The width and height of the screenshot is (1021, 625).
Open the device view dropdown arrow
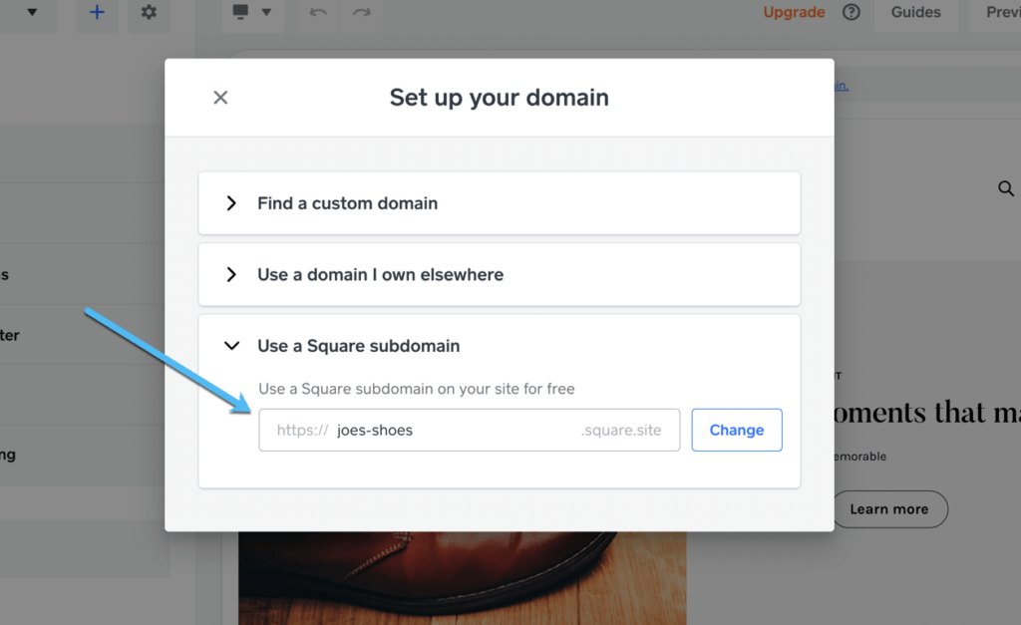pyautogui.click(x=266, y=13)
